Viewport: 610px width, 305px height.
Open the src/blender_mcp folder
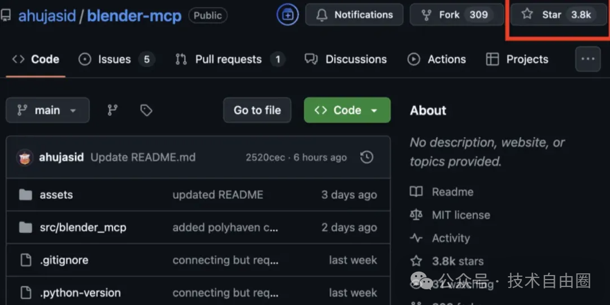pos(83,228)
